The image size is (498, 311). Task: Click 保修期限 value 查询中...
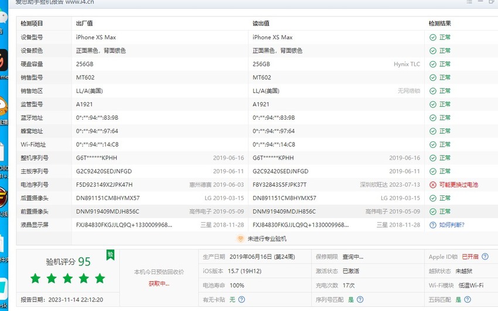[353, 257]
